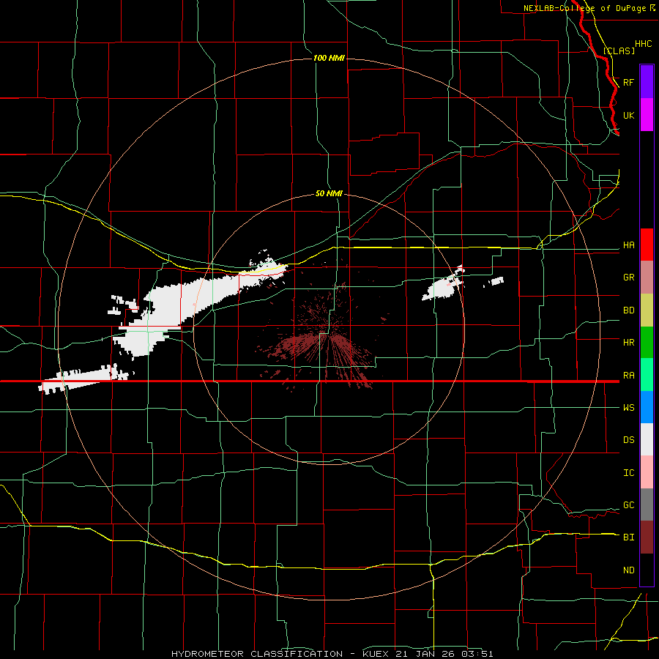This screenshot has width=659, height=659.
Task: Click the '100 NMI' range ring label
Action: point(329,58)
